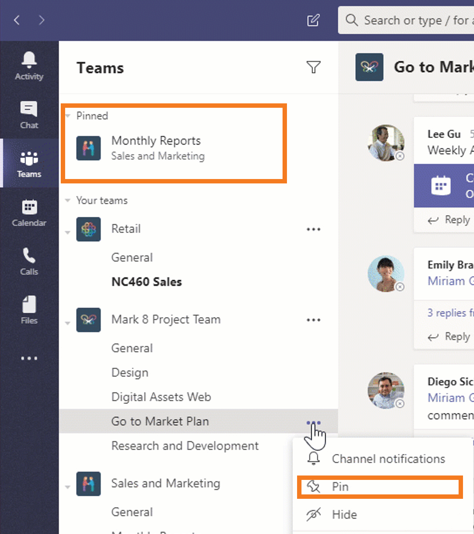Screen dimensions: 474x534
Task: Click the Miriam mention in Diego's post
Action: point(450,398)
